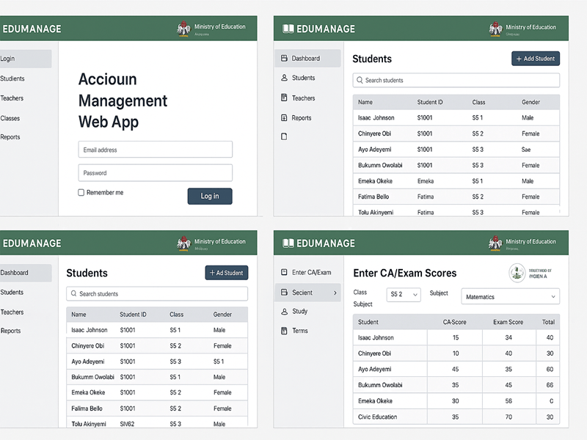
Task: Open Terms using its sidebar icon
Action: point(285,330)
